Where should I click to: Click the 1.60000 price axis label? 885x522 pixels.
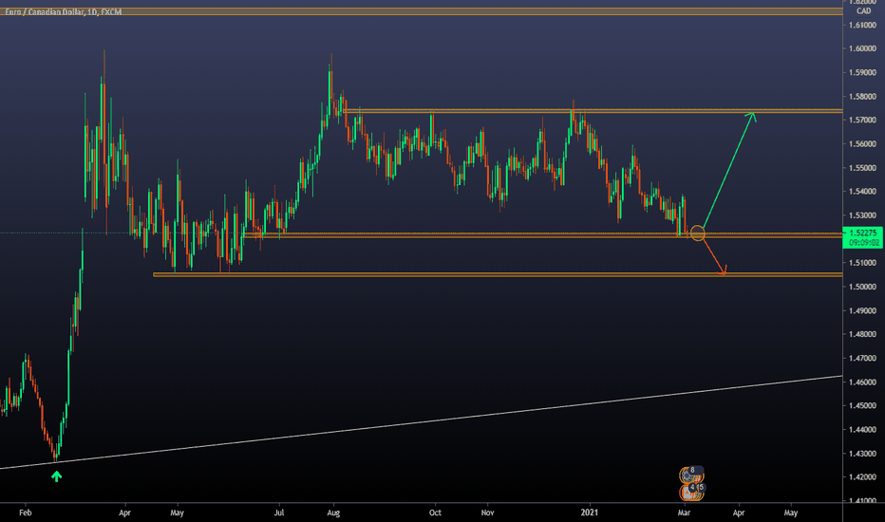[x=862, y=48]
